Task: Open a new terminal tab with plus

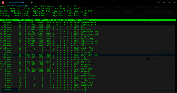Action: click(32, 3)
